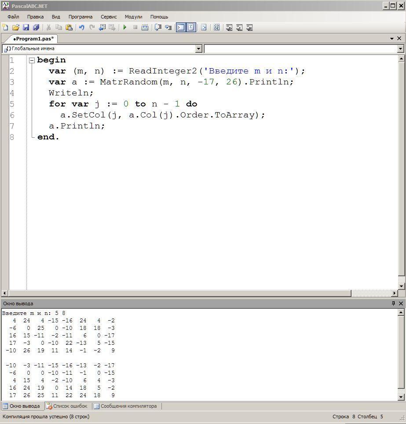Select the Program1.pas editor tab

[x=33, y=39]
